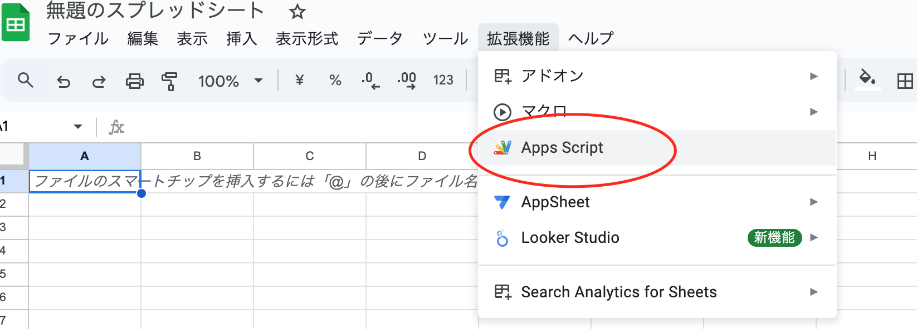Click the fx formula icon

coord(116,127)
